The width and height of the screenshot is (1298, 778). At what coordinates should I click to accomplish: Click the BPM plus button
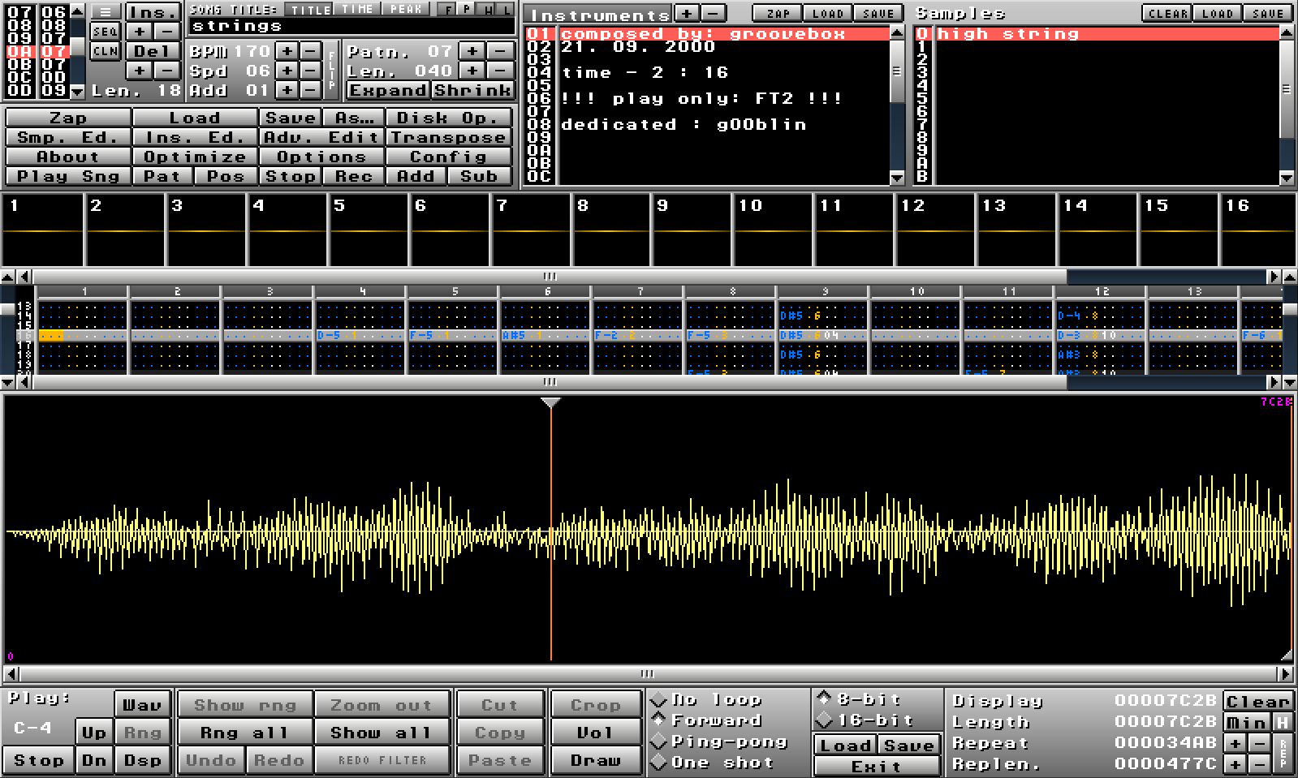coord(287,51)
